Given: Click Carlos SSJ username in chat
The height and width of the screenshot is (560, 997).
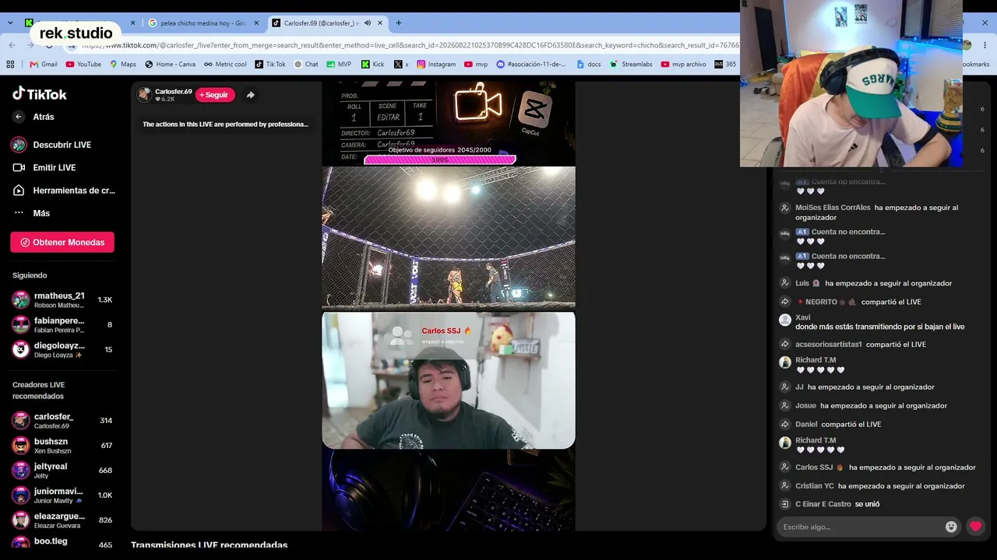Looking at the screenshot, I should 814,467.
